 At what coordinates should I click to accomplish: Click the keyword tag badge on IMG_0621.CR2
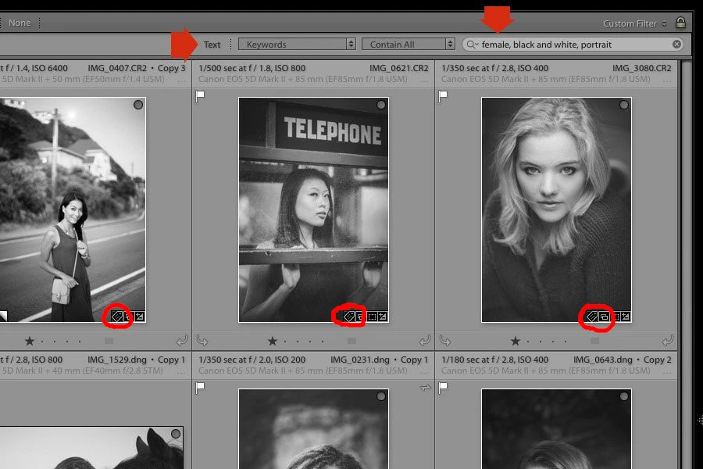pyautogui.click(x=349, y=317)
